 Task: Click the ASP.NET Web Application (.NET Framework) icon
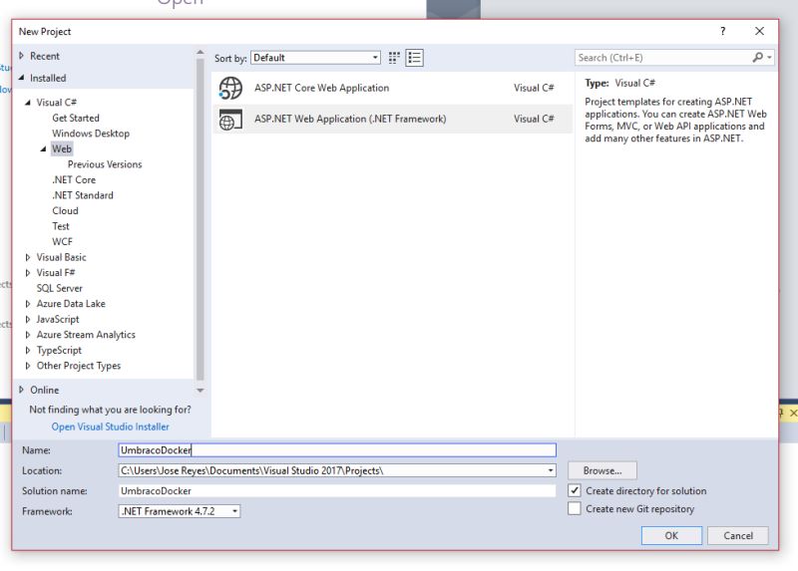point(230,120)
